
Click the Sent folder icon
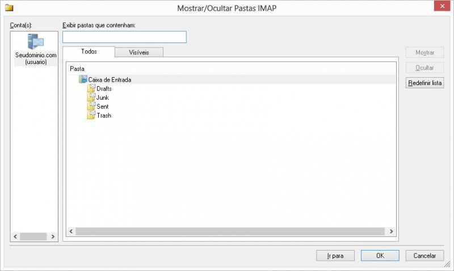pyautogui.click(x=91, y=107)
